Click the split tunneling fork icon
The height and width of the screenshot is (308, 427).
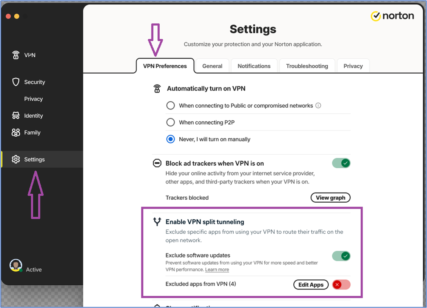coord(157,222)
